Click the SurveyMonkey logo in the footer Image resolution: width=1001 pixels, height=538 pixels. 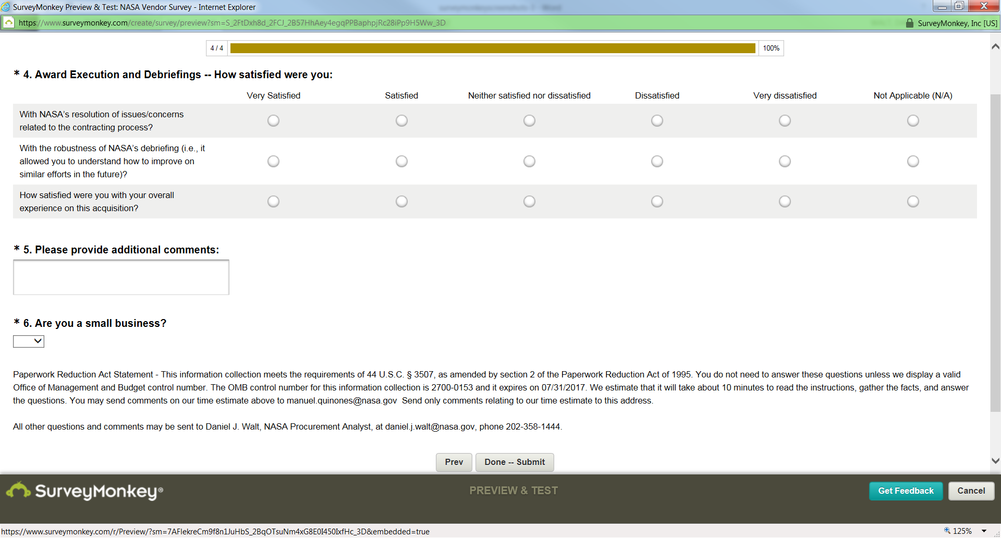[x=84, y=491]
